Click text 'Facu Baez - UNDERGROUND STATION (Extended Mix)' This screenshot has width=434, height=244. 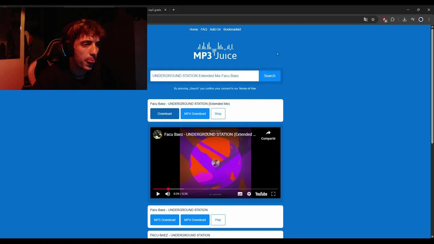(x=190, y=104)
